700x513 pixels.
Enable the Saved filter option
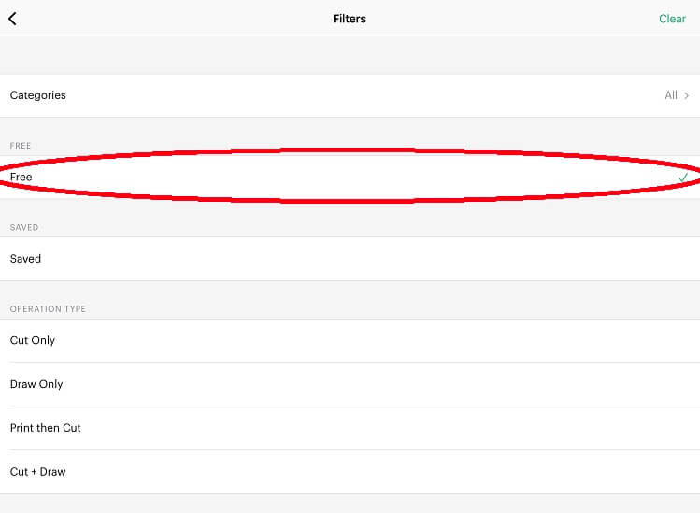click(x=350, y=259)
